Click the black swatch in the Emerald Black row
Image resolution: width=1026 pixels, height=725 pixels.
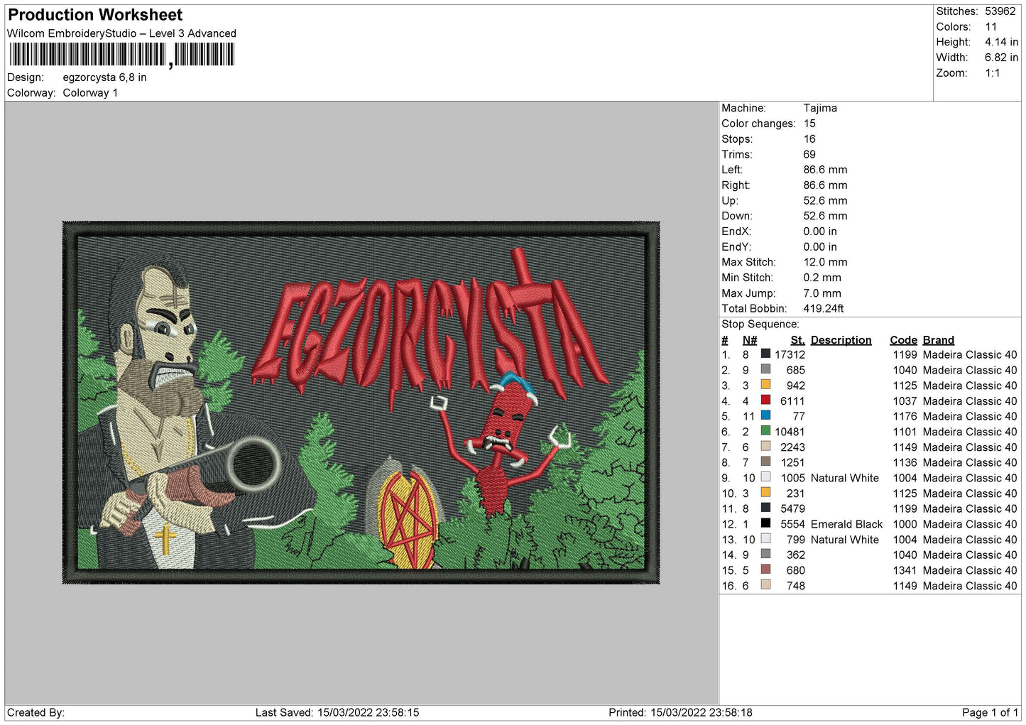pos(765,523)
